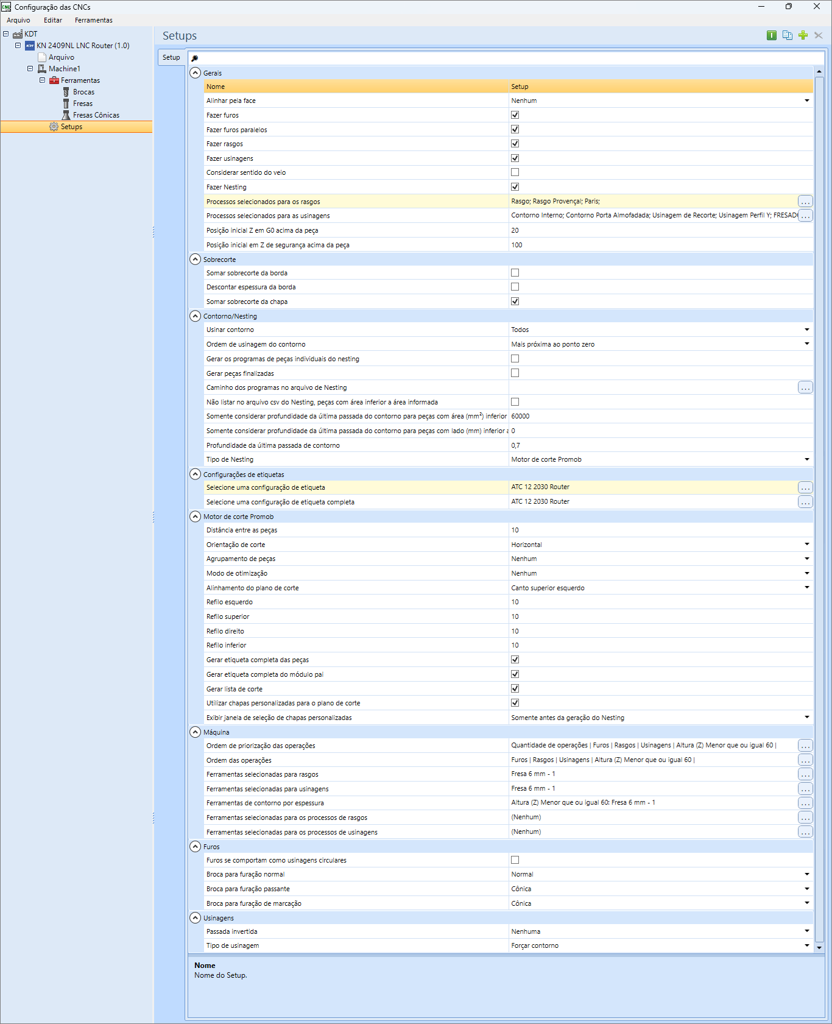
Task: Click the Fresas milling cutter icon
Action: [66, 104]
